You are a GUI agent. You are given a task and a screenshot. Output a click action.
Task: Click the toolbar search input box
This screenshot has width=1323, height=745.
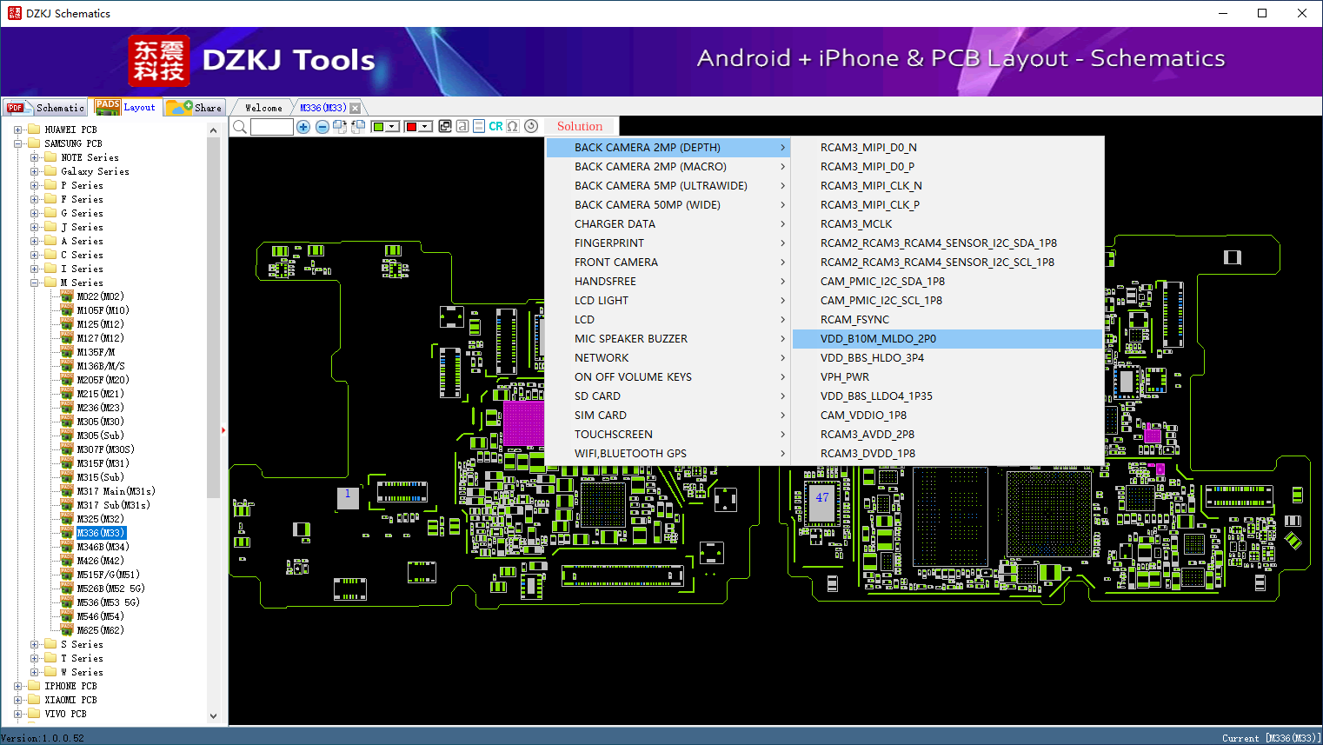(272, 127)
